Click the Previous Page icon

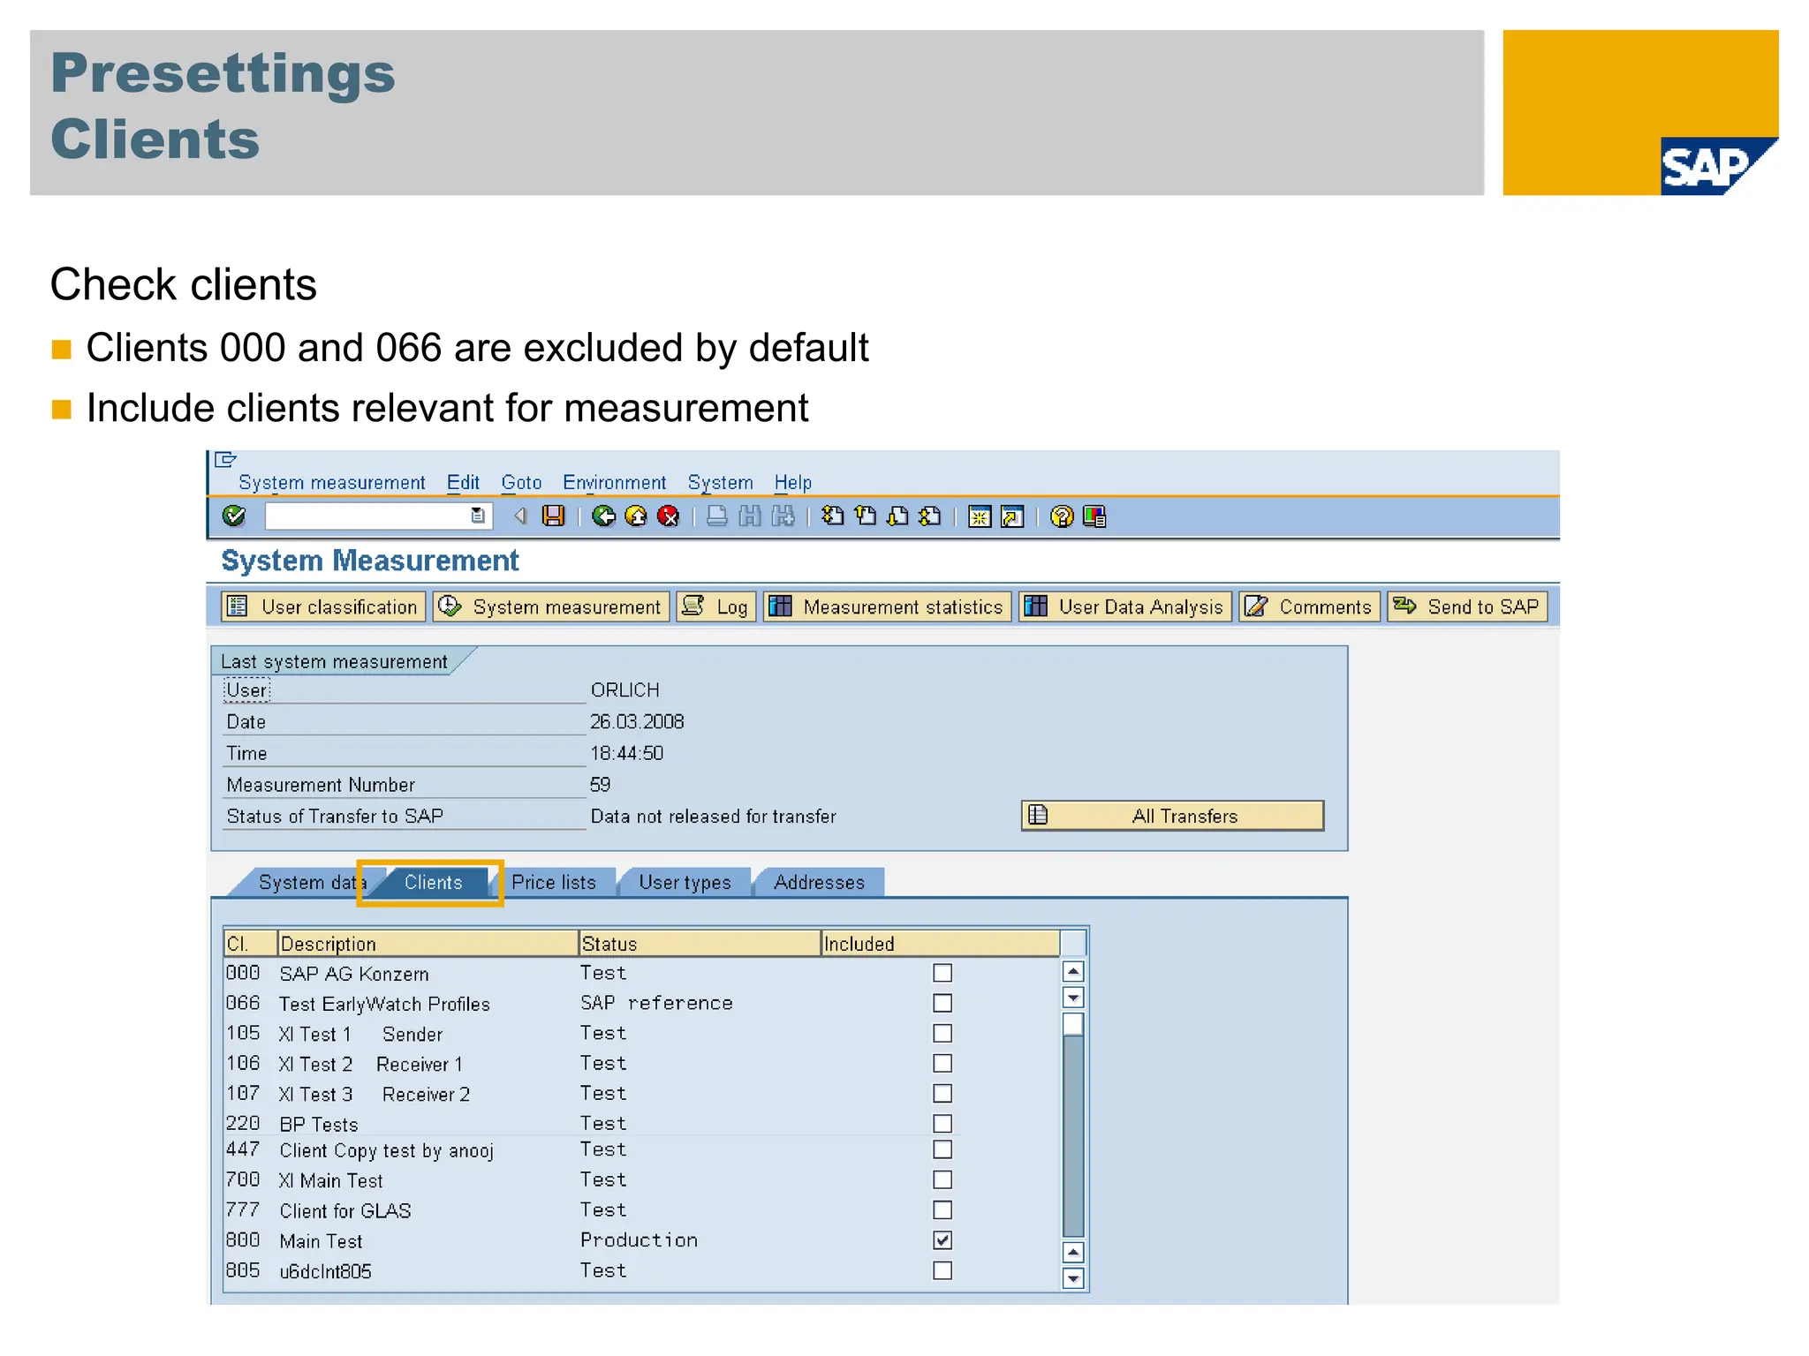pyautogui.click(x=866, y=516)
